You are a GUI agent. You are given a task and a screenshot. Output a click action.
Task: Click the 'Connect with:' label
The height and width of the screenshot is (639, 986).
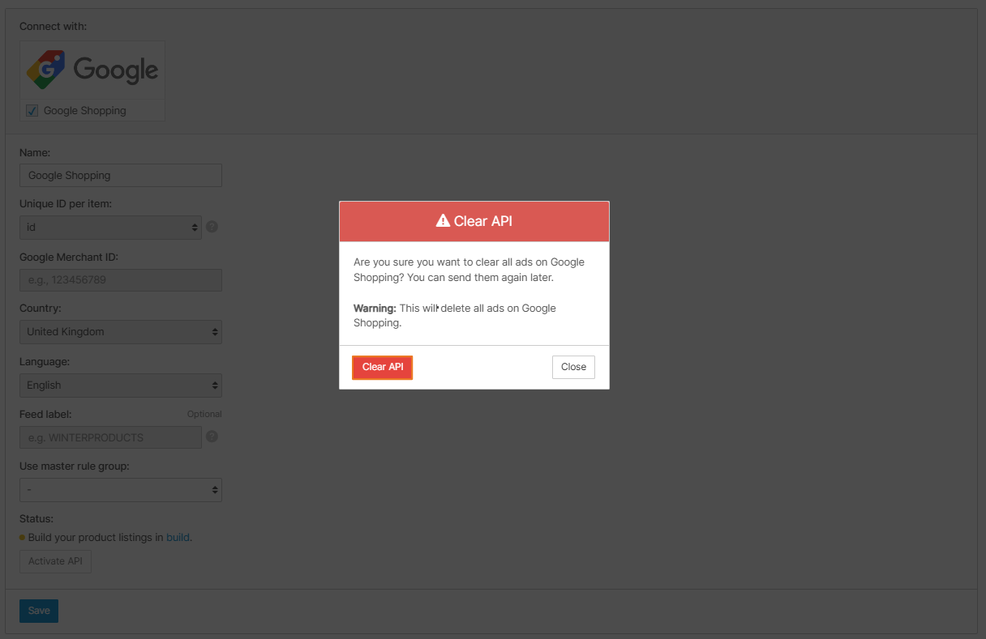(x=53, y=26)
